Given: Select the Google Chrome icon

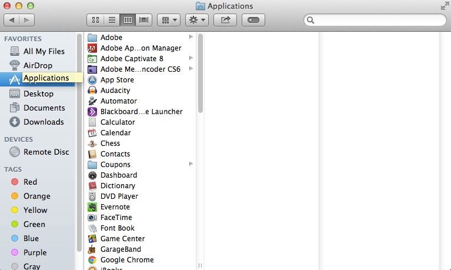Looking at the screenshot, I should tap(92, 260).
